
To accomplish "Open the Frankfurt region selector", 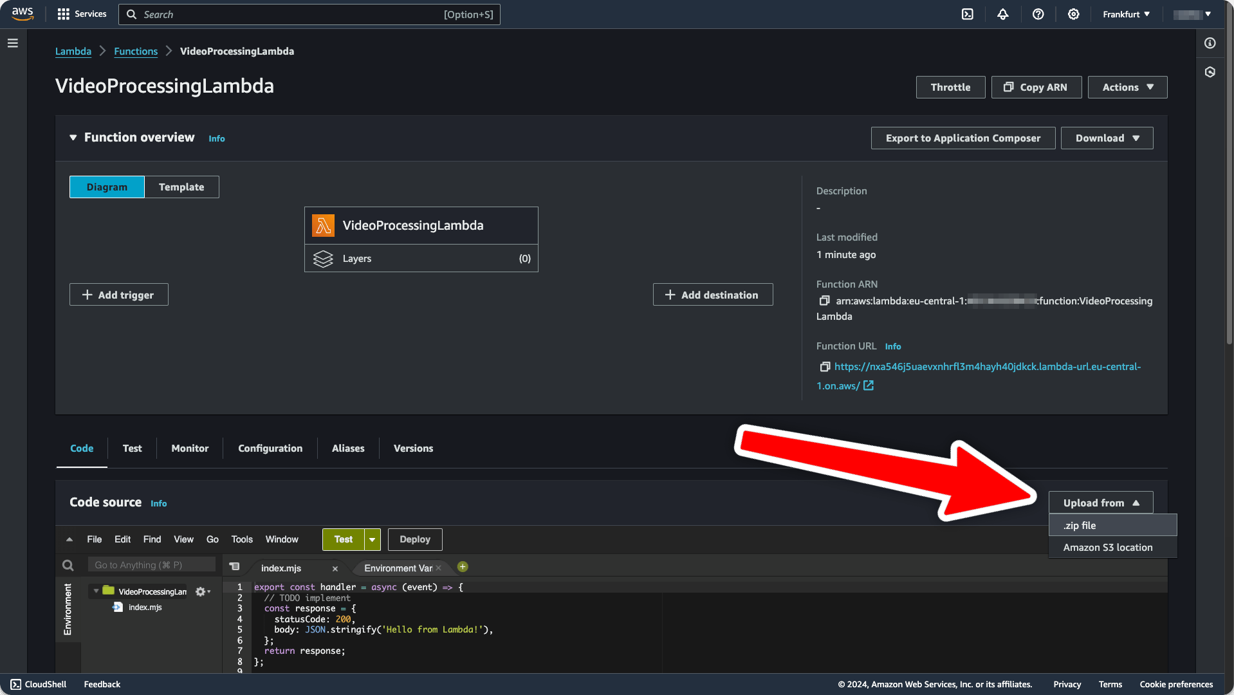I will tap(1126, 14).
